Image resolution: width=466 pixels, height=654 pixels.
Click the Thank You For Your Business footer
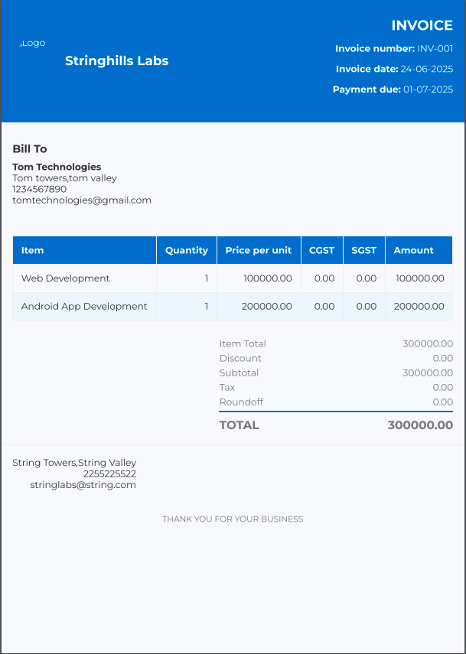tap(233, 519)
